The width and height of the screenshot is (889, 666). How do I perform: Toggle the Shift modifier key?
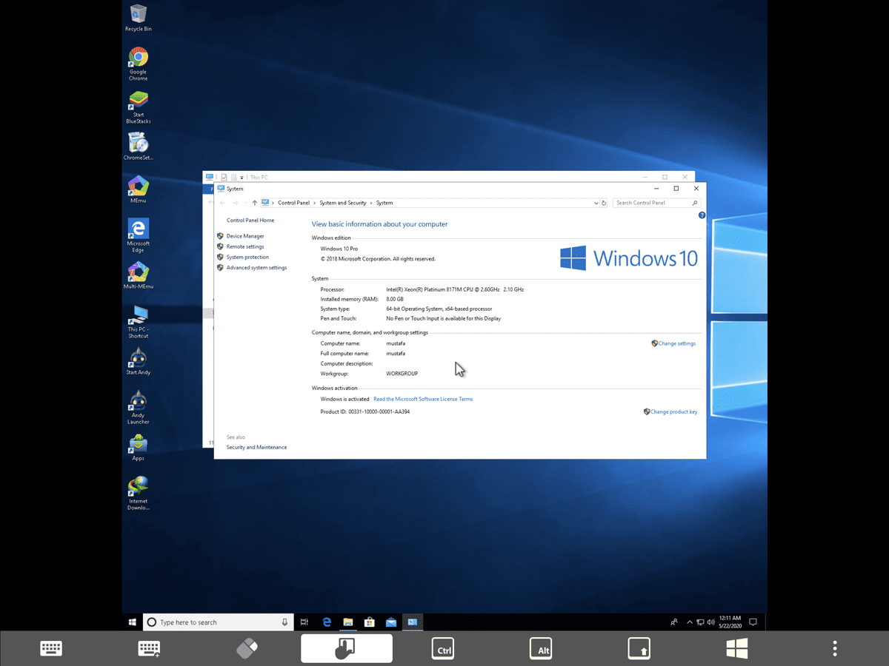coord(639,648)
